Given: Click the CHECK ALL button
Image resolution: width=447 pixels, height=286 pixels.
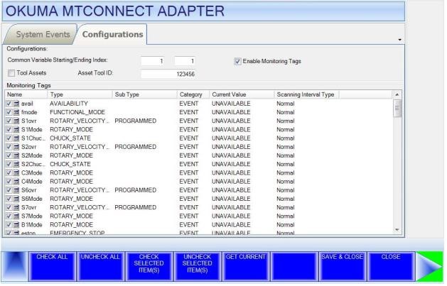Looking at the screenshot, I should 52,267.
